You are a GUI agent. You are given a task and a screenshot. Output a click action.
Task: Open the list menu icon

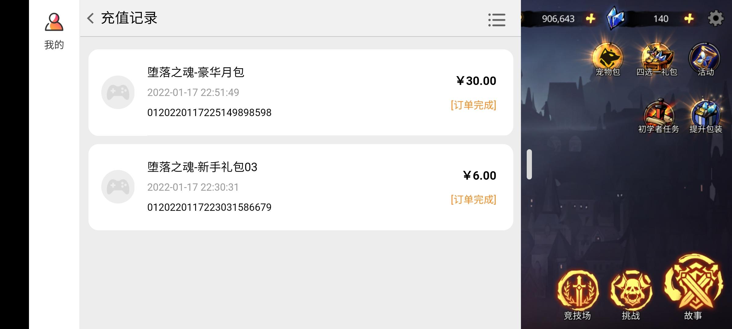(497, 20)
